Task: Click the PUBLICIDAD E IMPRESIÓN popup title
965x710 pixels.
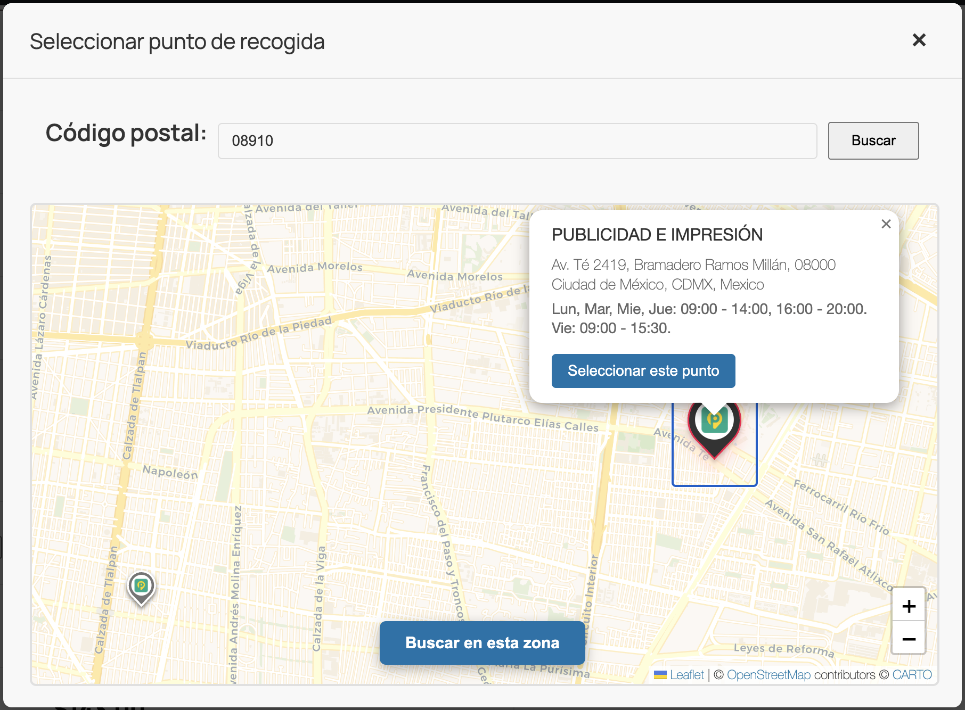Action: [x=657, y=234]
